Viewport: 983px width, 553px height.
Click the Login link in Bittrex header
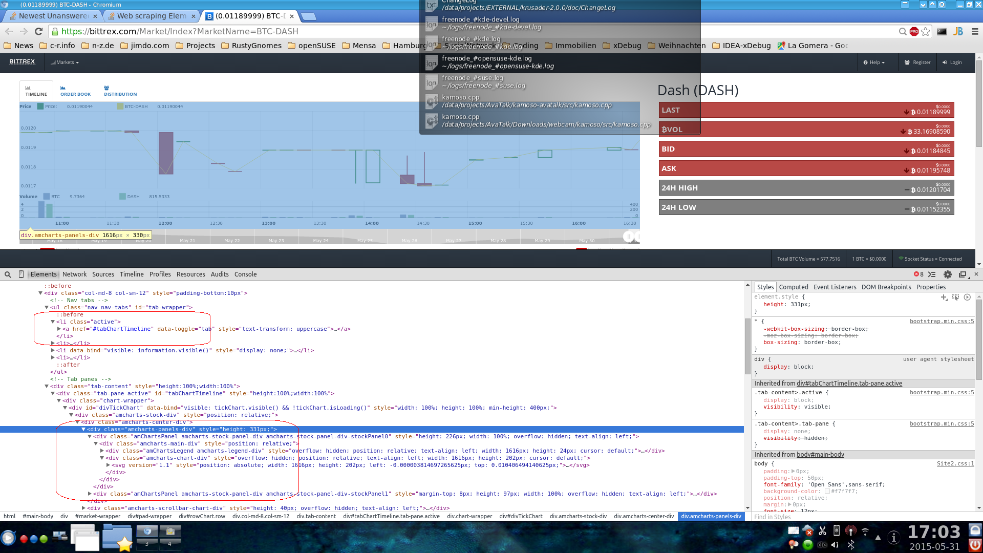(952, 62)
